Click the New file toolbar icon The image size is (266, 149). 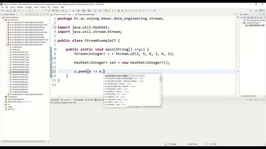(2, 11)
